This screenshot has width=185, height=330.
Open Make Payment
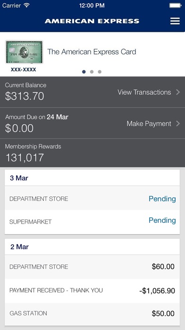149,124
